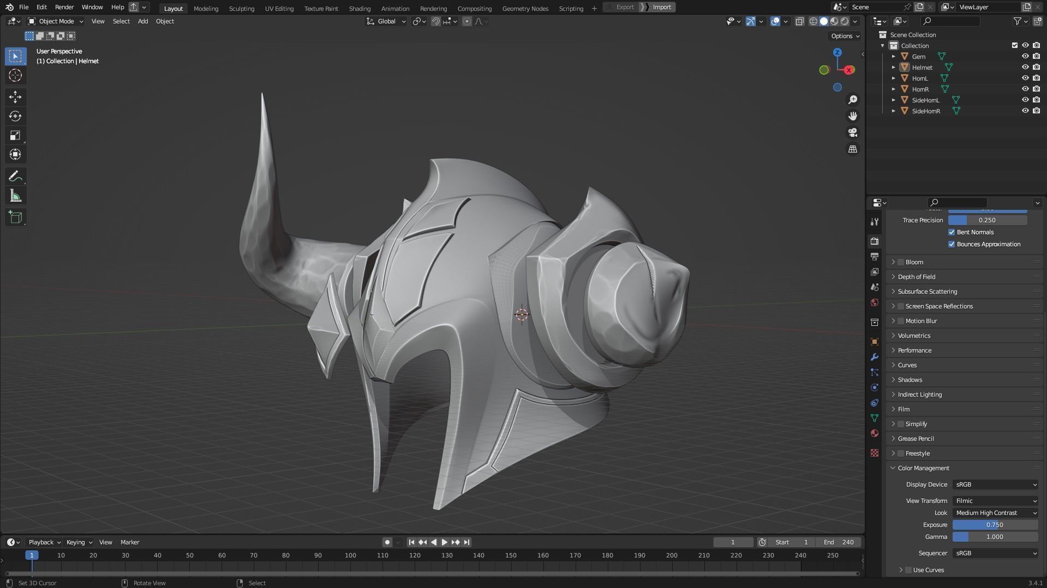
Task: Adjust the Trace Precision slider
Action: pyautogui.click(x=988, y=220)
